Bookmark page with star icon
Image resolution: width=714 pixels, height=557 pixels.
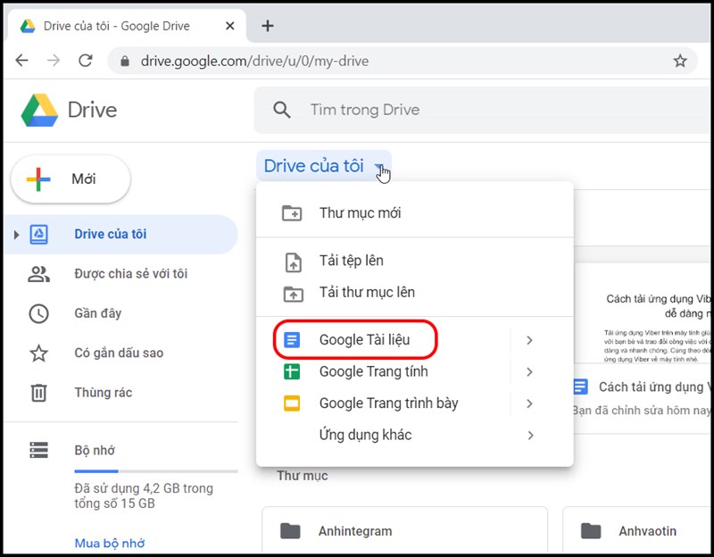pyautogui.click(x=680, y=61)
